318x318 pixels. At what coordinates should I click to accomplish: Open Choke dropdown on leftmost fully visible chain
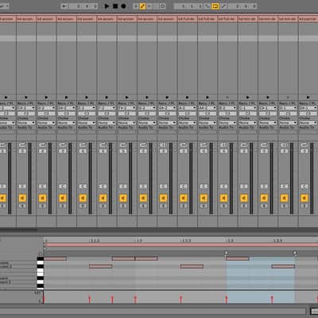point(26,122)
